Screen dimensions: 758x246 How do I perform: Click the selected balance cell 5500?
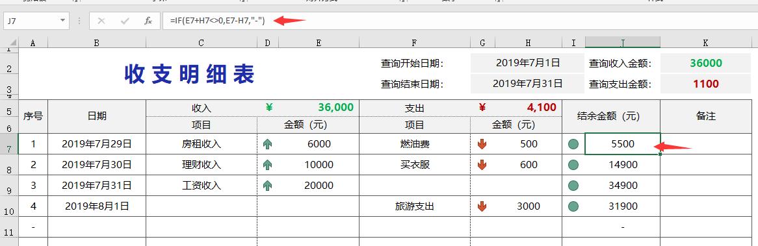622,143
